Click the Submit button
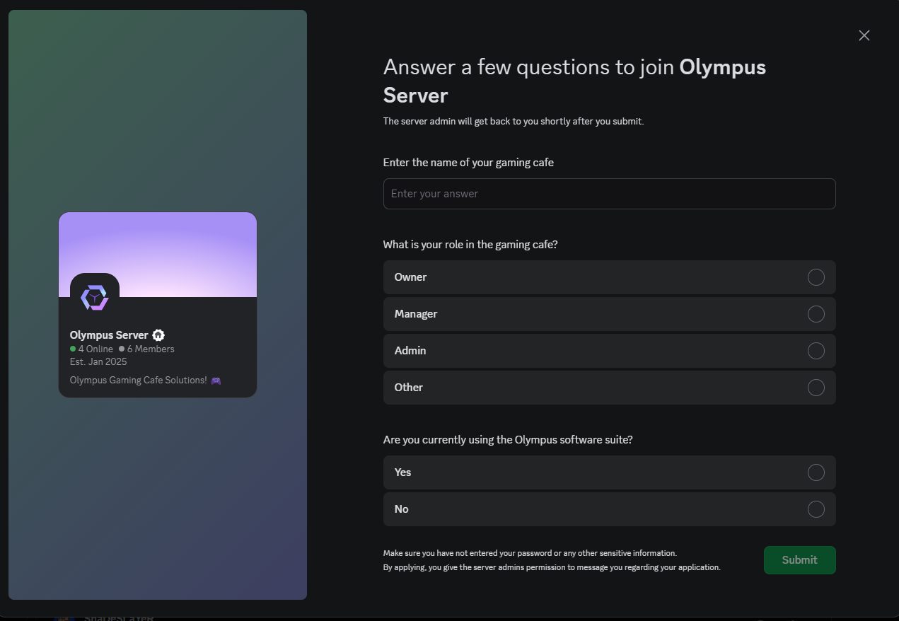 799,559
